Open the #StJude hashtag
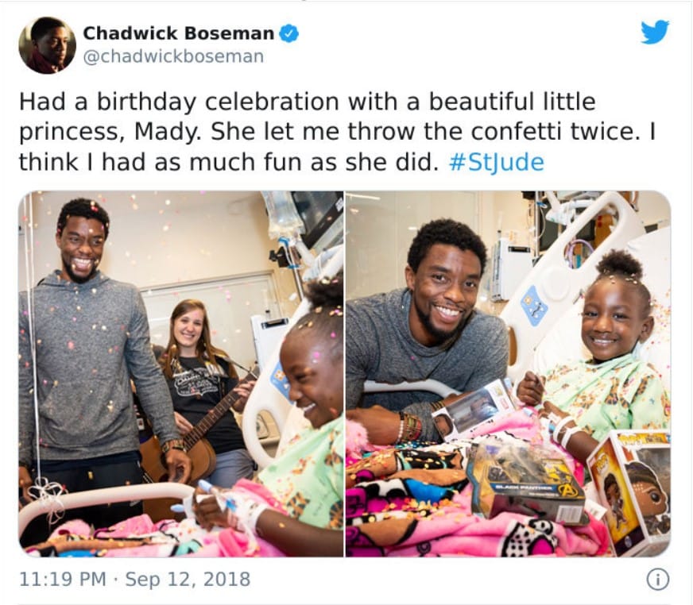Screen dimensions: 693x605 pos(496,162)
